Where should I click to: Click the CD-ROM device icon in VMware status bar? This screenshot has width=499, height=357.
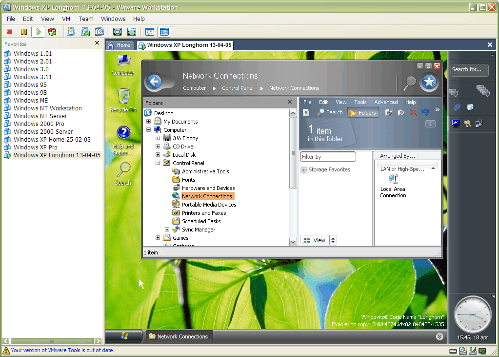pos(463,351)
